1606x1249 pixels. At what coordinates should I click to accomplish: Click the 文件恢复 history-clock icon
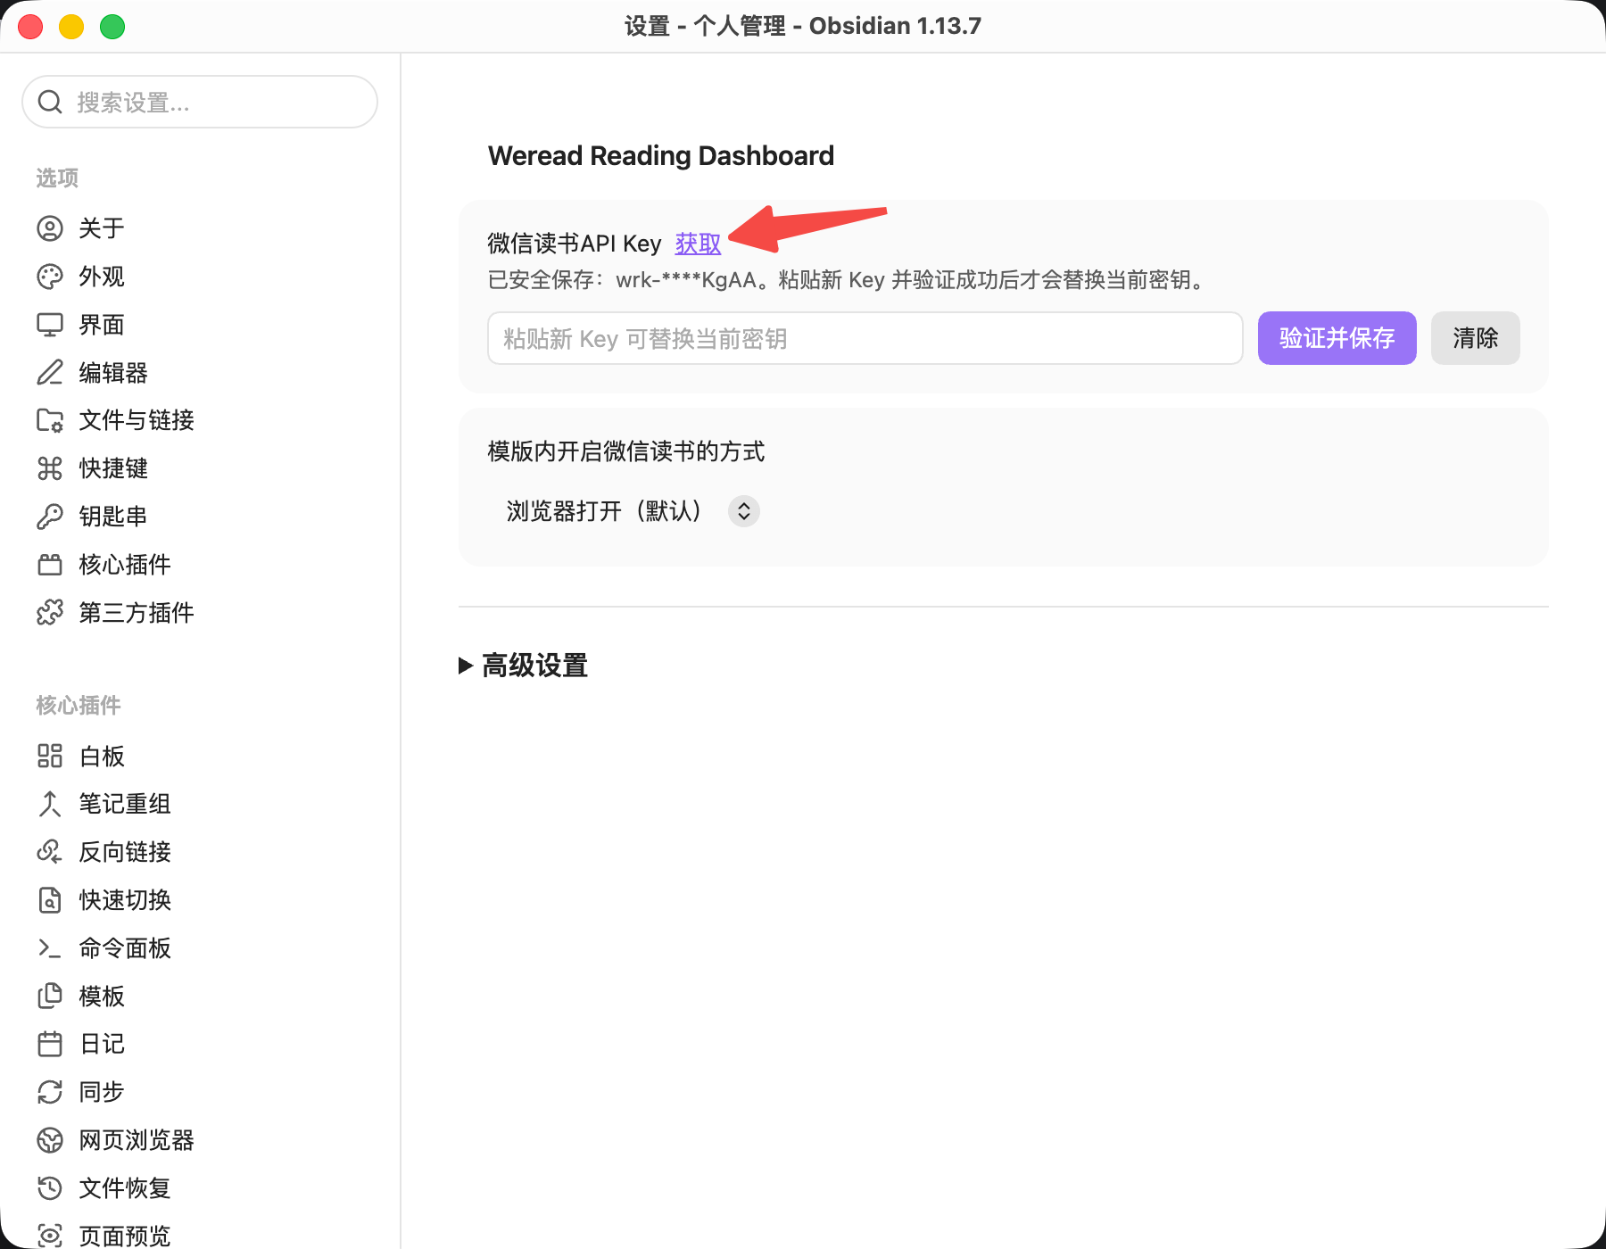(x=50, y=1188)
